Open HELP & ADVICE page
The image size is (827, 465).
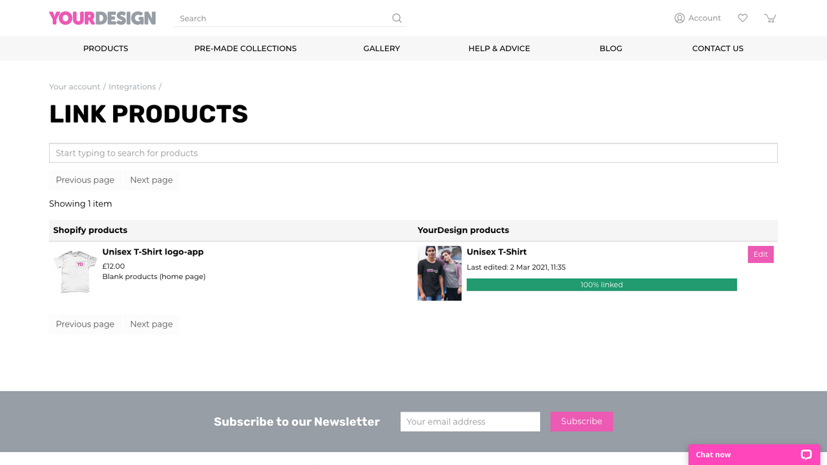tap(499, 48)
